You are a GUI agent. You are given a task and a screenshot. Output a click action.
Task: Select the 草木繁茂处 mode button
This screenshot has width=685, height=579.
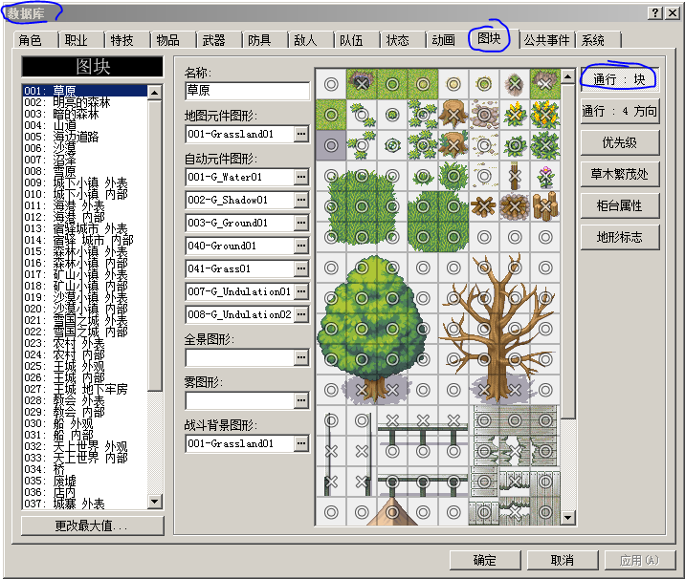click(620, 174)
